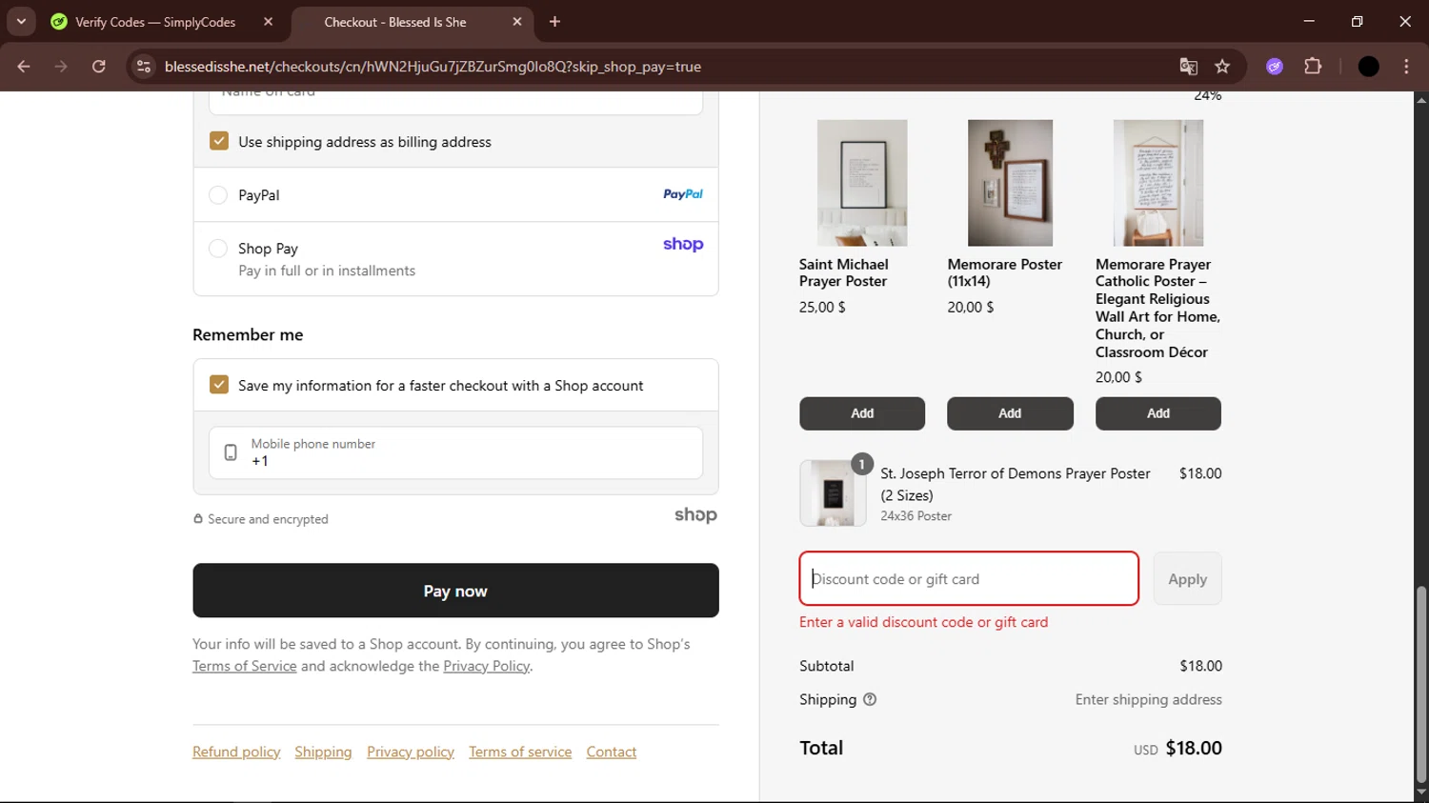
Task: Click Saint Michael Prayer Poster title
Action: pos(844,272)
